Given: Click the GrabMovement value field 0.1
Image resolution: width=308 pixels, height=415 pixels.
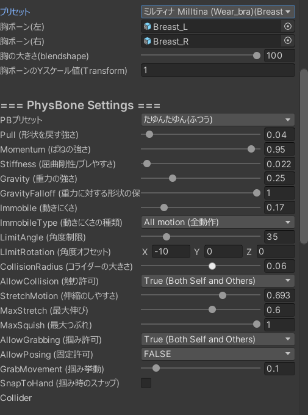Looking at the screenshot, I should (279, 369).
